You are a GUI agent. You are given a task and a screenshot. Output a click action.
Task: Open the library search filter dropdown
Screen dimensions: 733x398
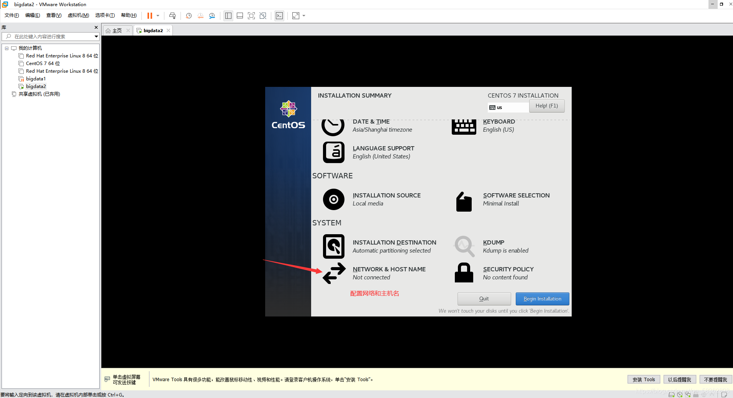coord(96,36)
